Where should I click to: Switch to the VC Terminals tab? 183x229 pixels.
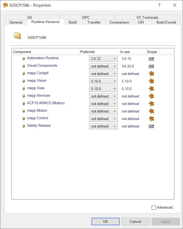147,17
